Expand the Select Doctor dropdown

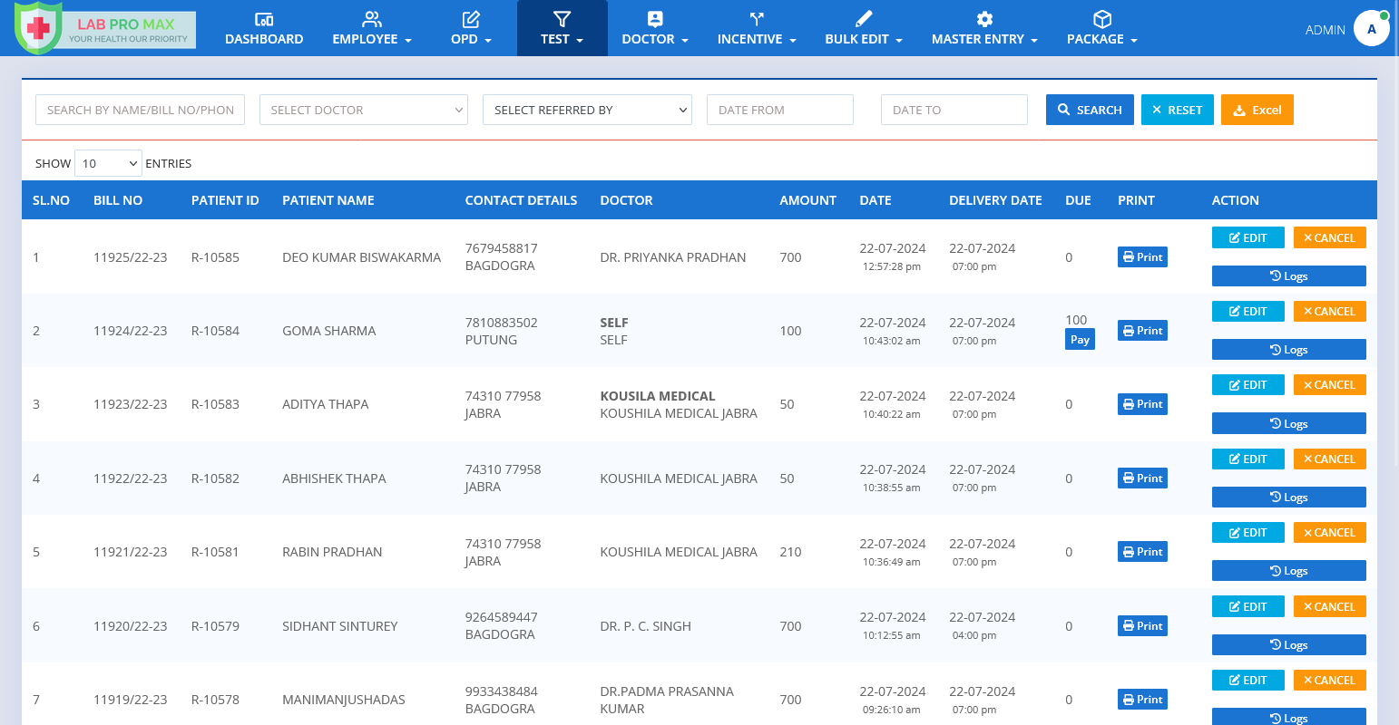click(x=364, y=110)
